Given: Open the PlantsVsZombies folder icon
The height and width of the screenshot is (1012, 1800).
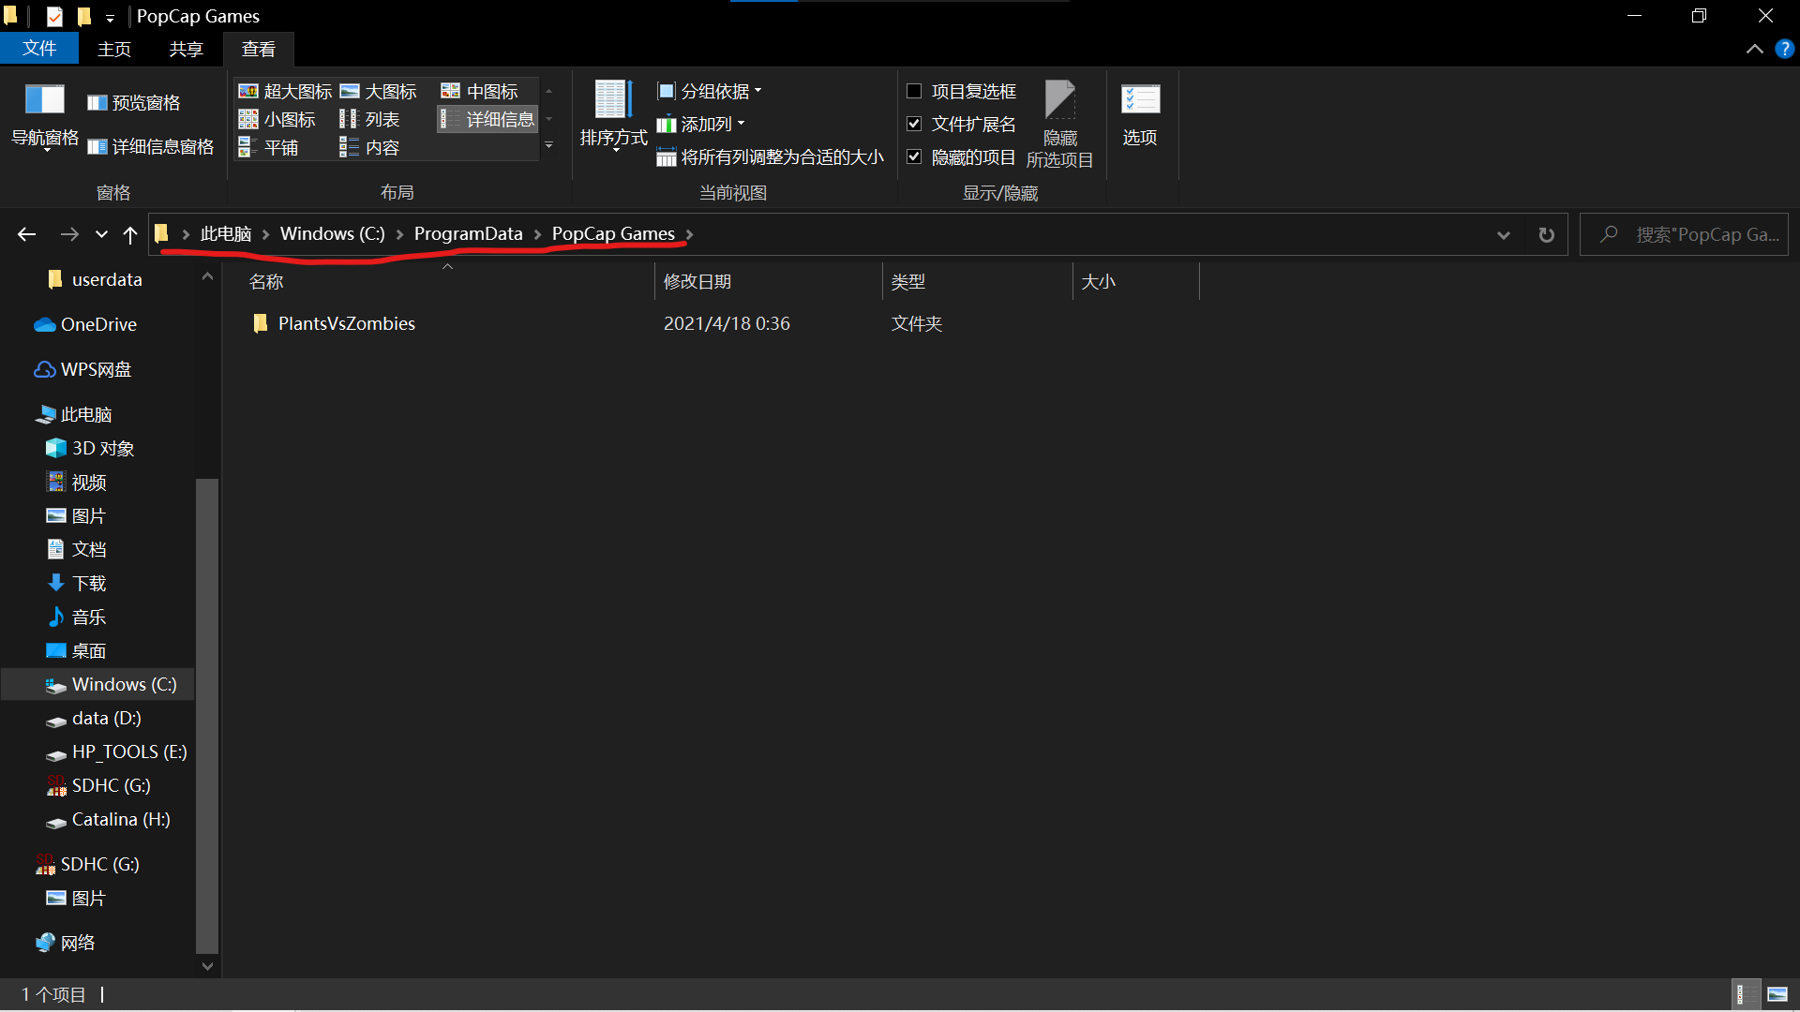Looking at the screenshot, I should point(261,323).
